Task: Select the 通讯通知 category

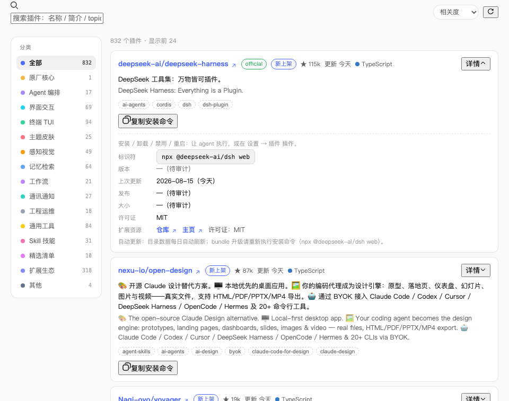Action: click(x=56, y=197)
